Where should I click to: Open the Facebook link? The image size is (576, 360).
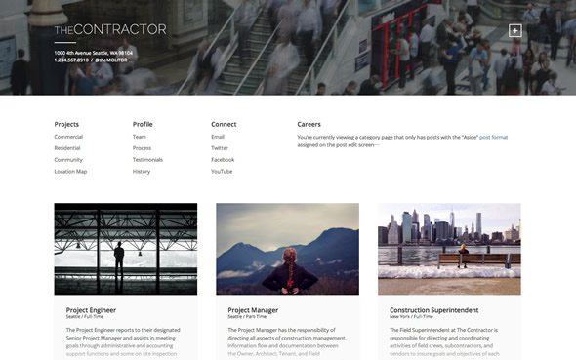(223, 160)
